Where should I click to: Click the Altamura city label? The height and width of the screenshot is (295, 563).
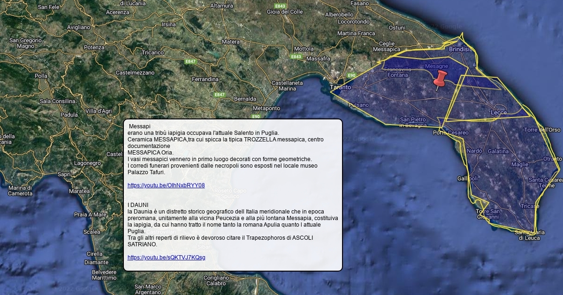click(221, 6)
